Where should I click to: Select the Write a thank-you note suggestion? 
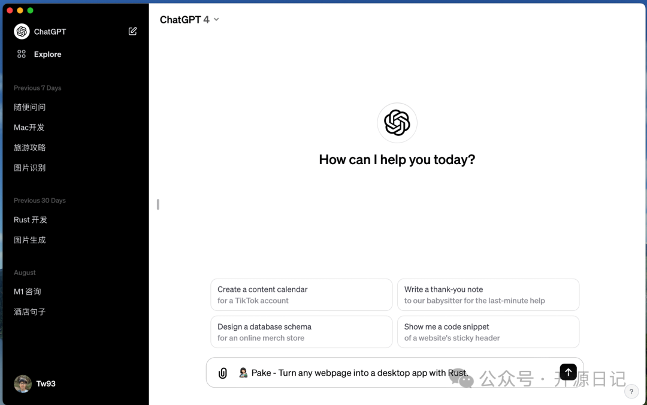[x=488, y=295]
